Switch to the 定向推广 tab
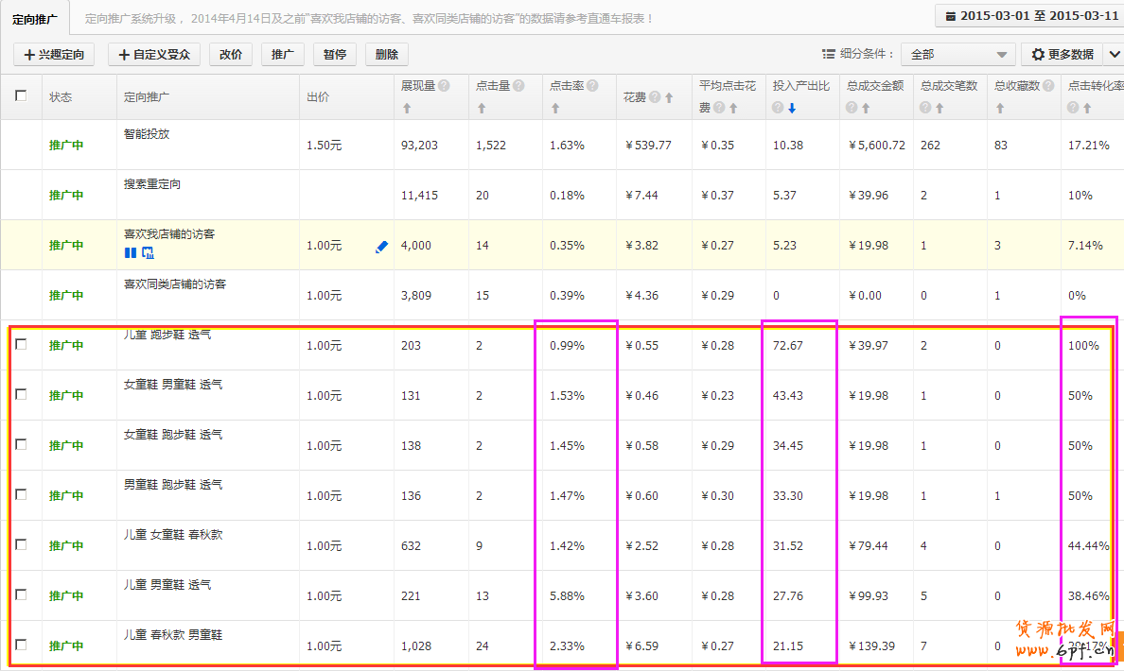The width and height of the screenshot is (1124, 671). point(34,18)
